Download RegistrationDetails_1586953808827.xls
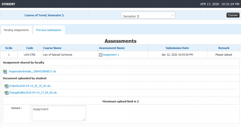 tap(32, 71)
